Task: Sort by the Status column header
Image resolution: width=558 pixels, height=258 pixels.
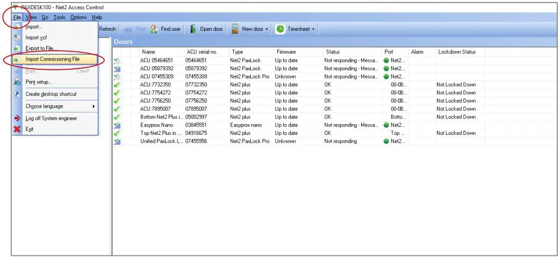Action: (353, 52)
